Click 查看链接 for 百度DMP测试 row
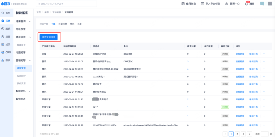This screenshot has height=137, width=275. [240, 54]
